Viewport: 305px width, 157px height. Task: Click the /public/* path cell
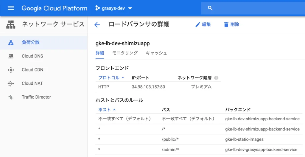click(x=170, y=139)
